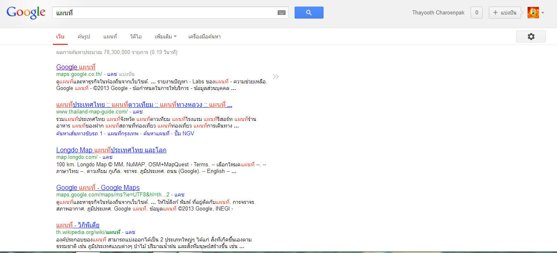
Task: Click the share button with plus sign
Action: pos(505,13)
